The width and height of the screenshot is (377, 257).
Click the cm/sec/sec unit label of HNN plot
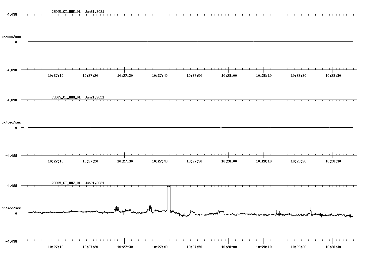[11, 122]
